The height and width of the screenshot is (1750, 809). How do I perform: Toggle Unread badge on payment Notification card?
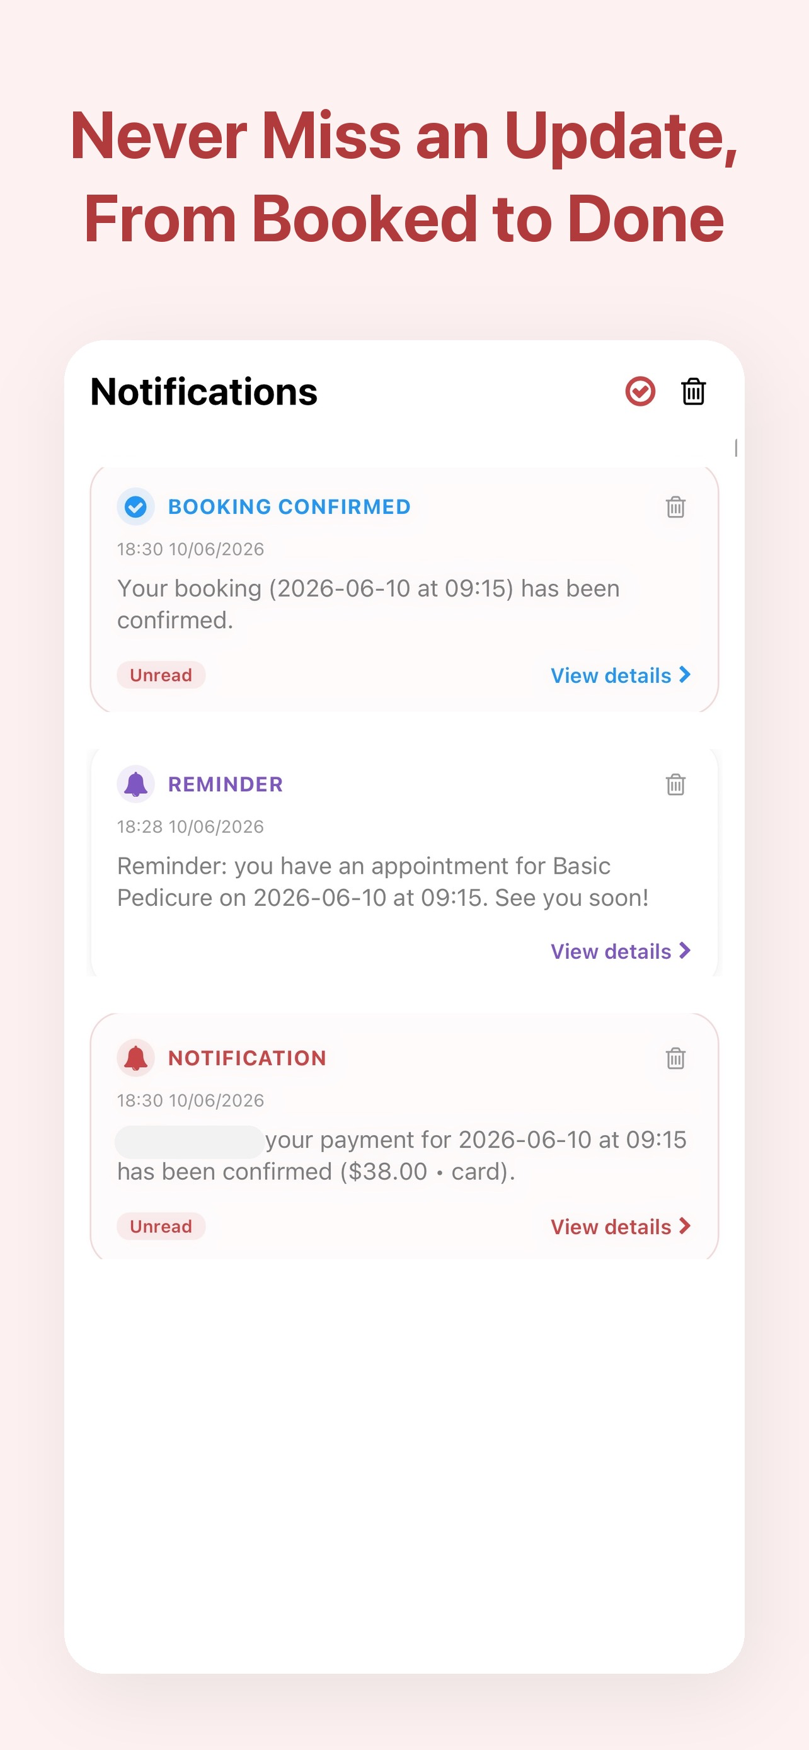pyautogui.click(x=161, y=1227)
